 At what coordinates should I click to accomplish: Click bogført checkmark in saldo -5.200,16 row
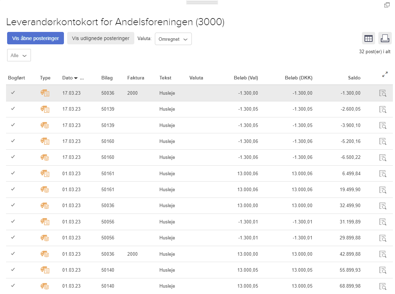coord(13,141)
